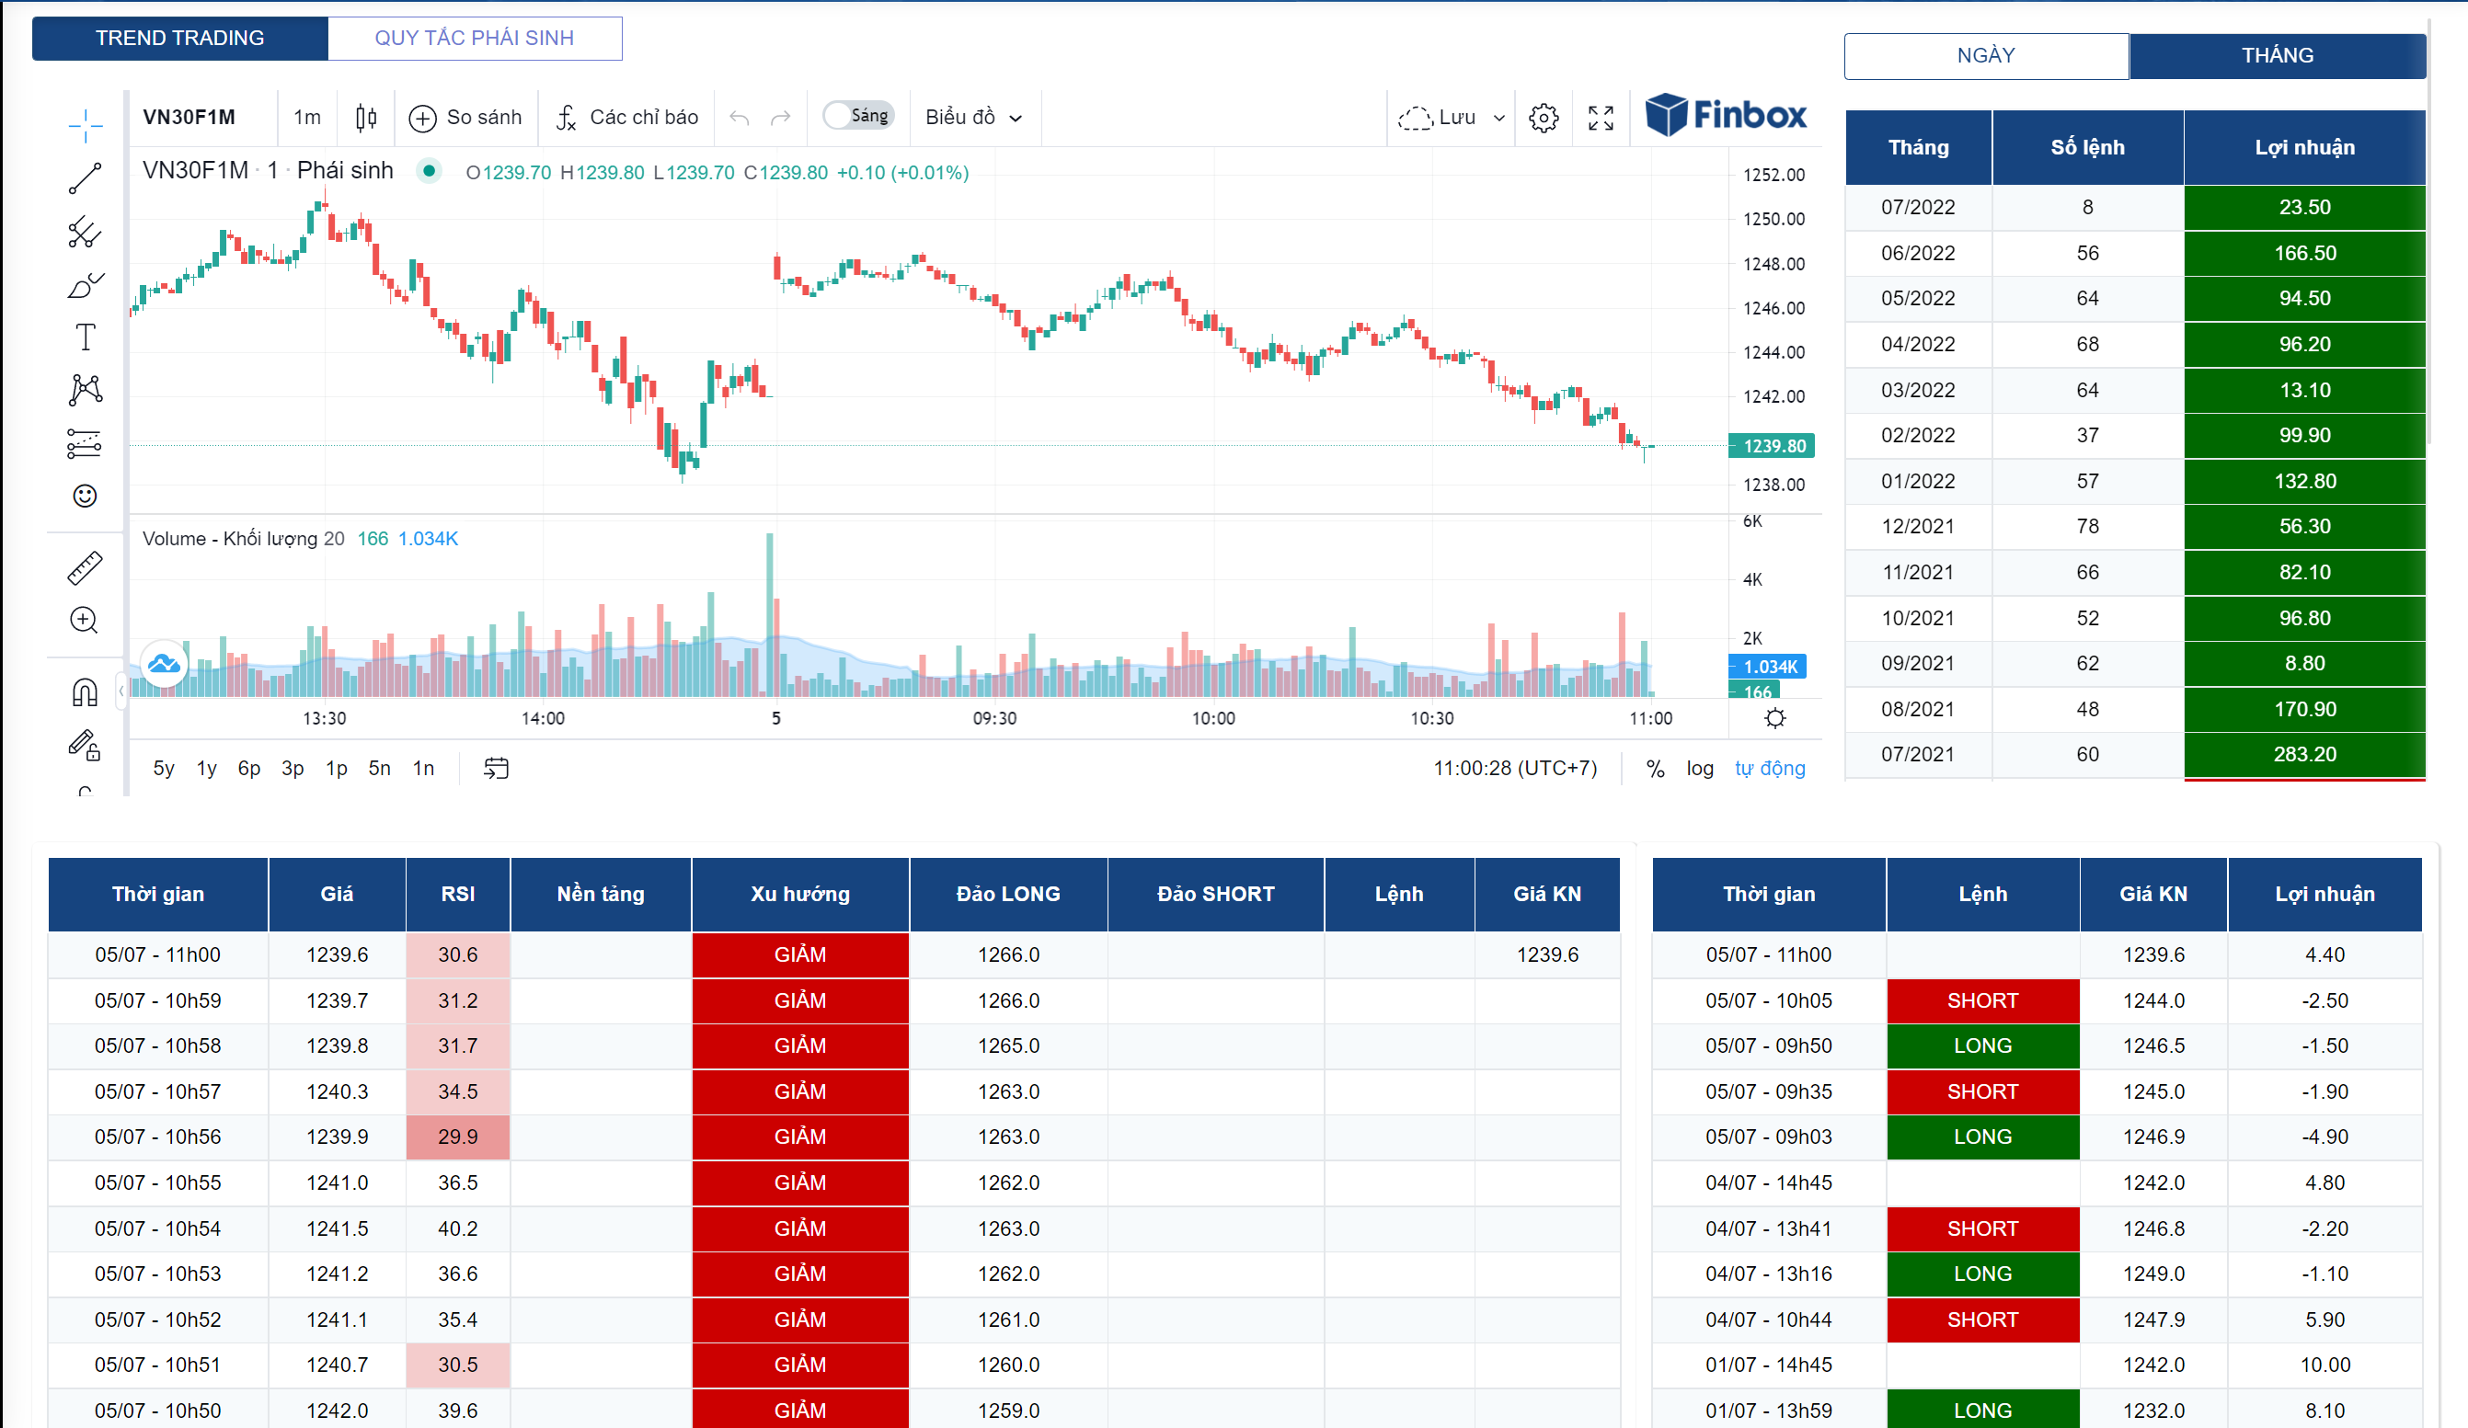Select the text annotation tool
The width and height of the screenshot is (2468, 1428).
[x=86, y=337]
